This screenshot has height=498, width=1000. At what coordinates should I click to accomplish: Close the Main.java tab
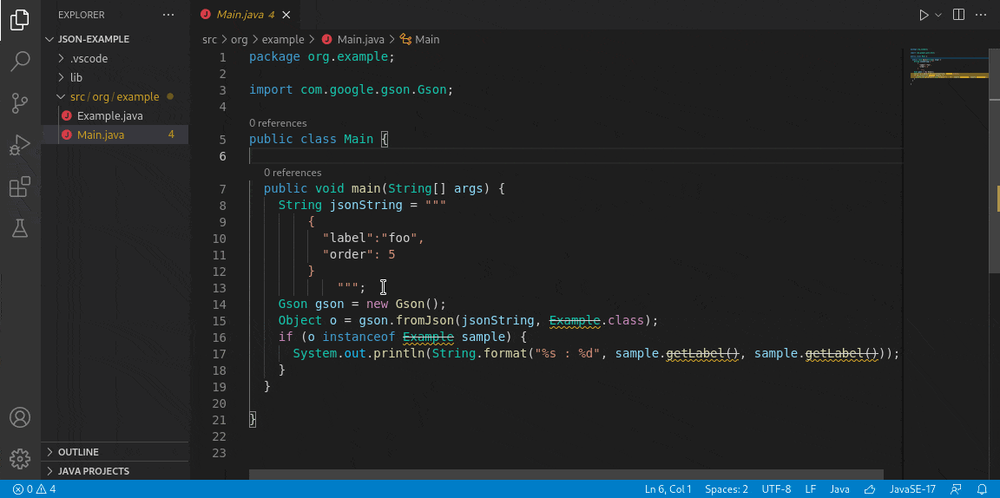coord(286,15)
